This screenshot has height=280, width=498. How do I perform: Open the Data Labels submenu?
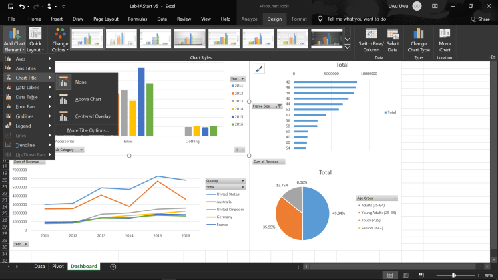[28, 88]
